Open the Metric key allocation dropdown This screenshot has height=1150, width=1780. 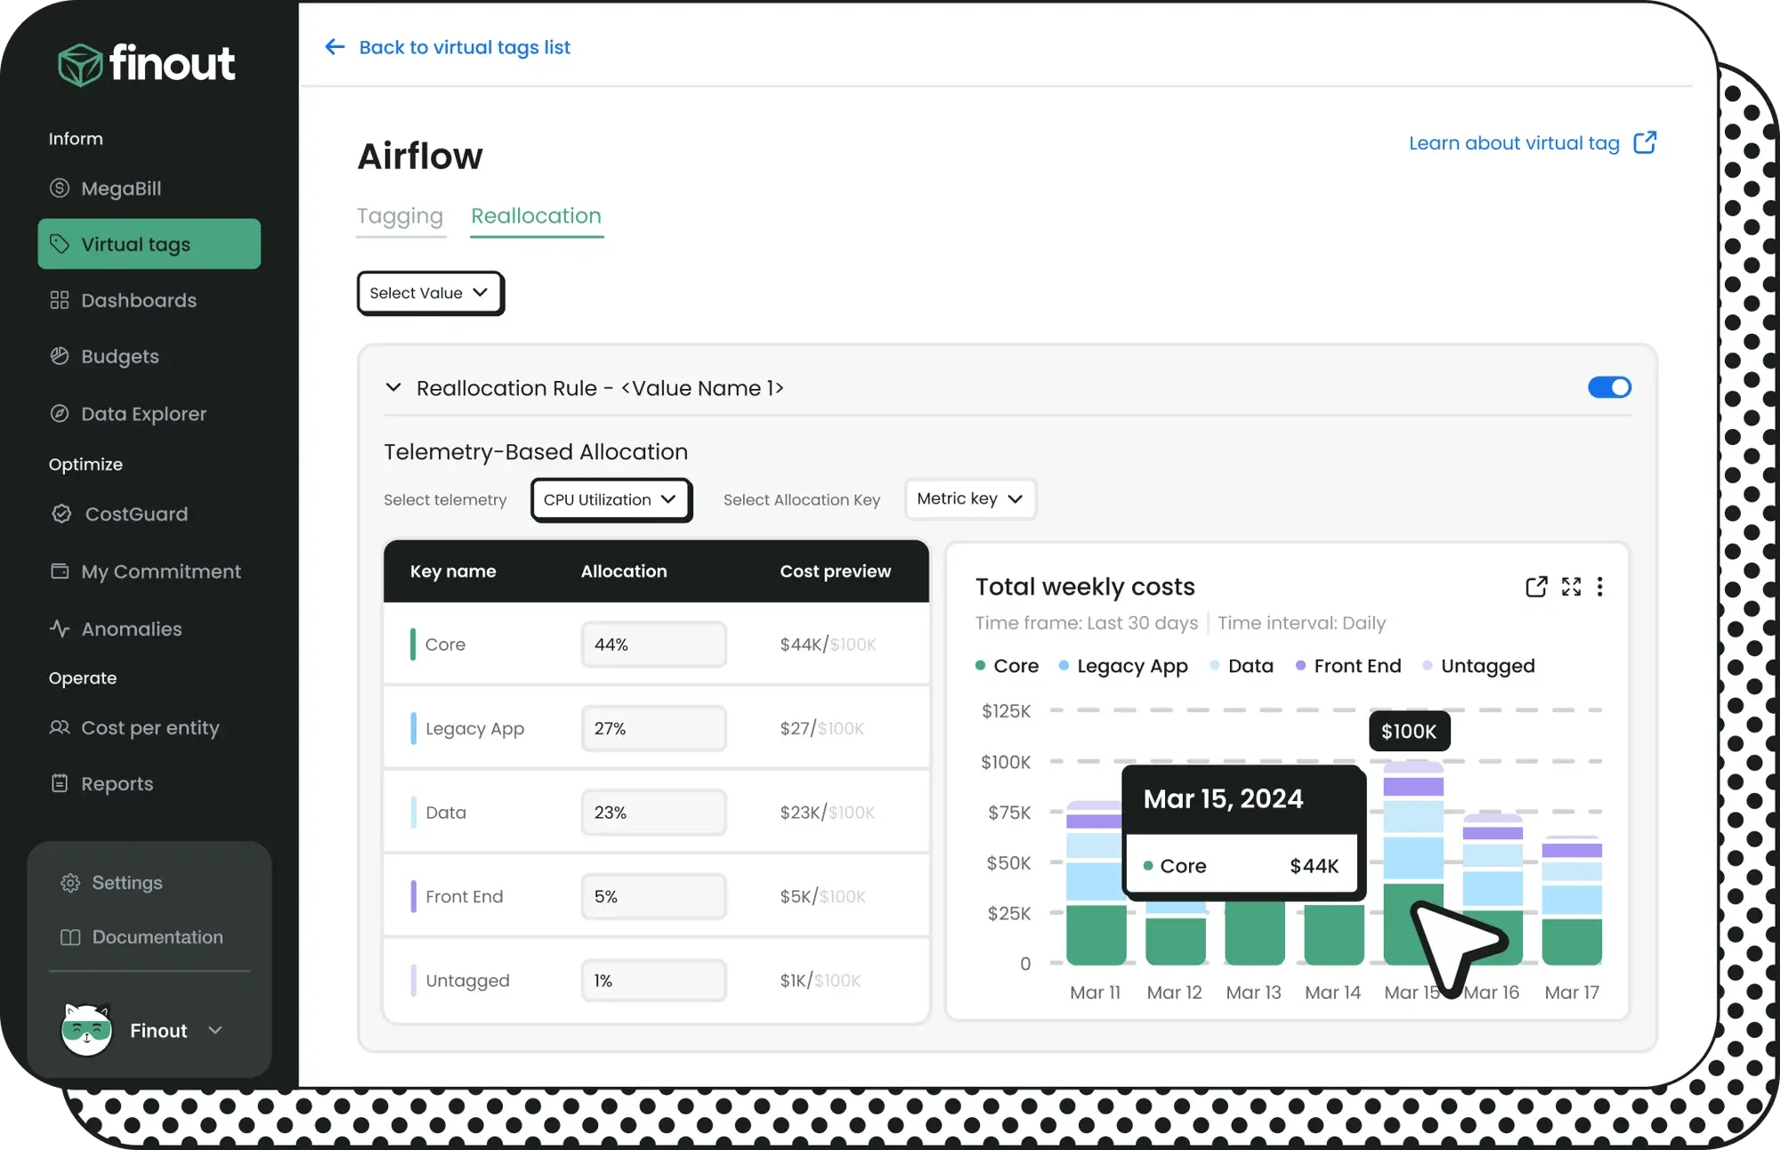tap(970, 498)
